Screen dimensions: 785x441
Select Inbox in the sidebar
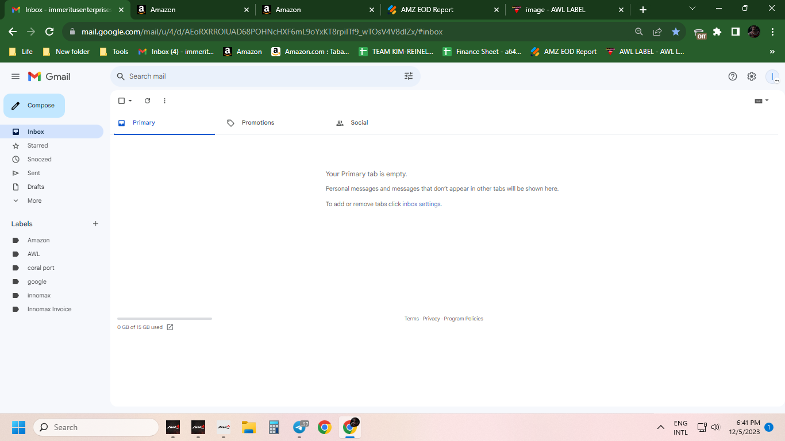52,131
